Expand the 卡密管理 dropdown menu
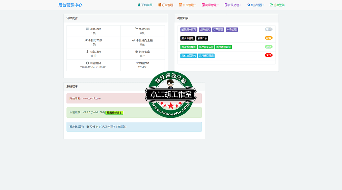This screenshot has height=190, width=342. tap(188, 5)
